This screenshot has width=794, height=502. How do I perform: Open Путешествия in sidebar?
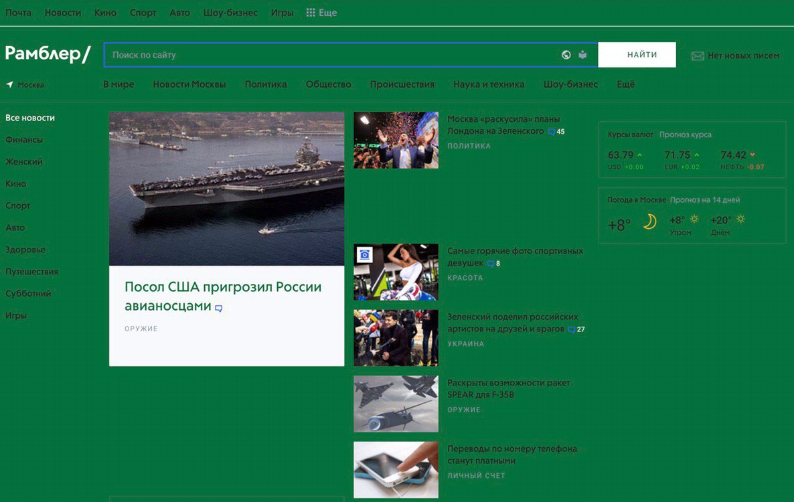[x=31, y=272]
